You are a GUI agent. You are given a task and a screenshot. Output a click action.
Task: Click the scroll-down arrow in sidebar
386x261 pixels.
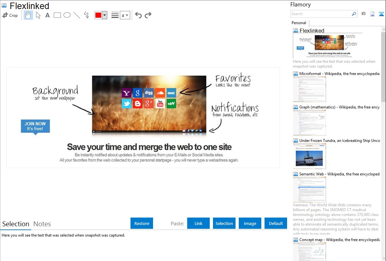383,258
